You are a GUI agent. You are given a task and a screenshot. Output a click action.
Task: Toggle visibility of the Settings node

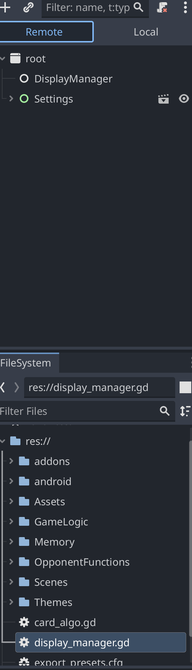[x=184, y=98]
